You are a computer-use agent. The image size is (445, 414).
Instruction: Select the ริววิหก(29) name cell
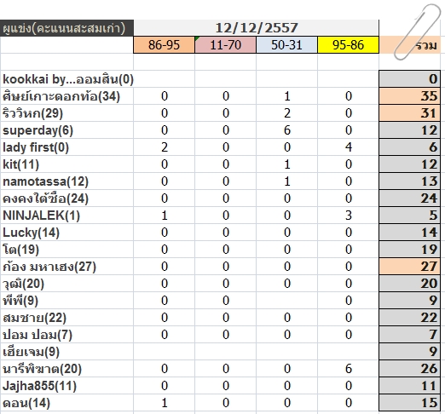66,113
